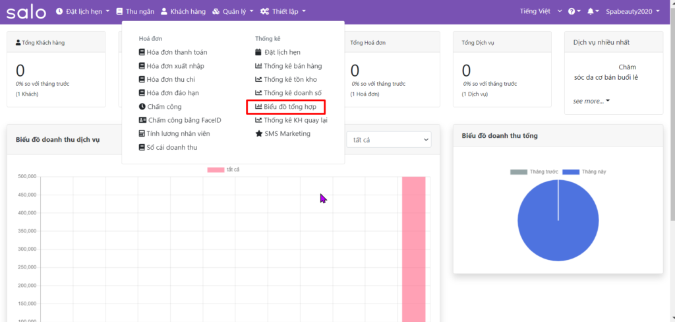Click the cubes icon in Quản lý nav
This screenshot has height=322, width=675.
[216, 12]
